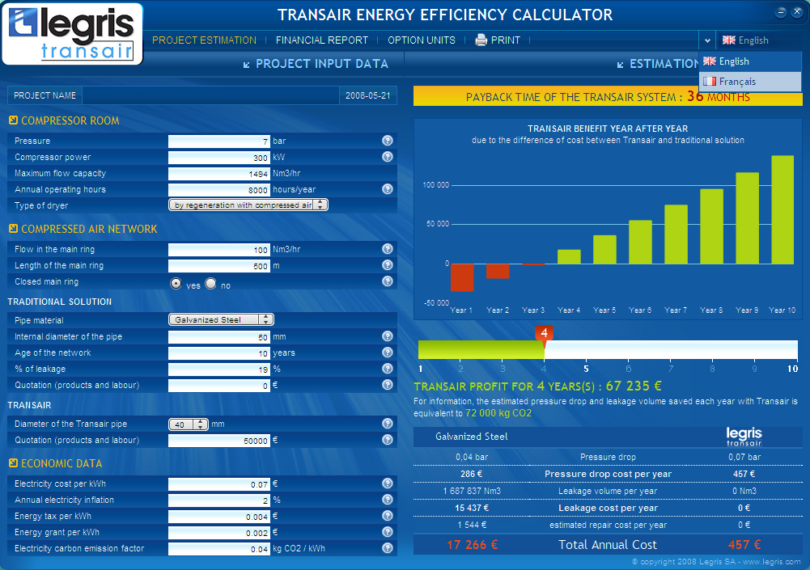Click the Economic Data section icon
This screenshot has height=570, width=810.
[14, 463]
